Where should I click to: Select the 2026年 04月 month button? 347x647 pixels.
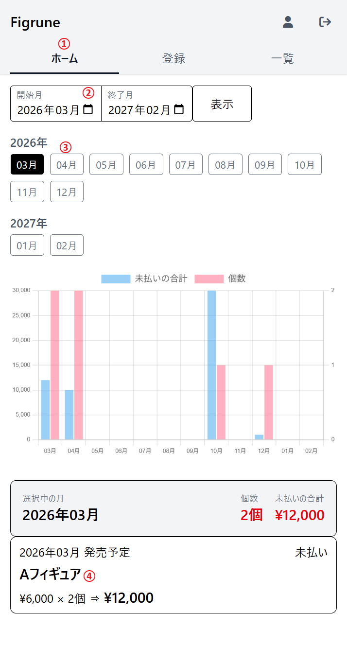point(67,164)
